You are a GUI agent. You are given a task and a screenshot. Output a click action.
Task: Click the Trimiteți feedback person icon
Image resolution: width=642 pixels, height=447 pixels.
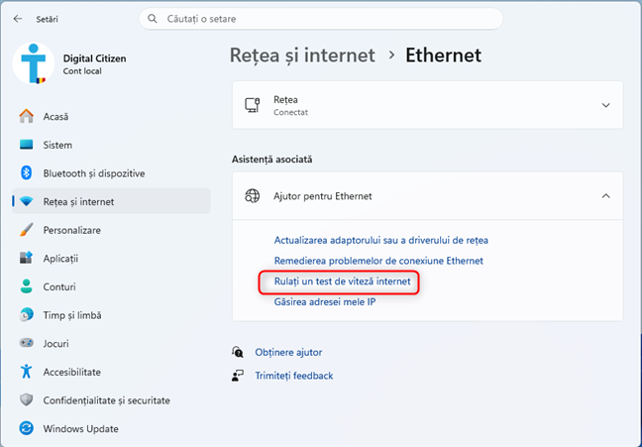(x=238, y=376)
